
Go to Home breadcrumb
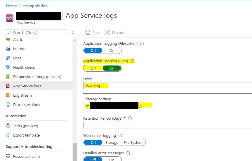[11, 6]
